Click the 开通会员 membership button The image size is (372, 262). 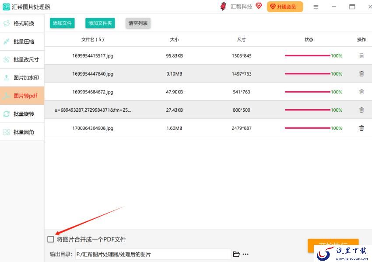[x=285, y=7]
